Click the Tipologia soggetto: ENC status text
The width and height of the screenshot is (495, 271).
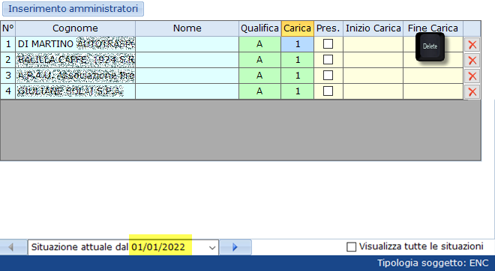433,263
